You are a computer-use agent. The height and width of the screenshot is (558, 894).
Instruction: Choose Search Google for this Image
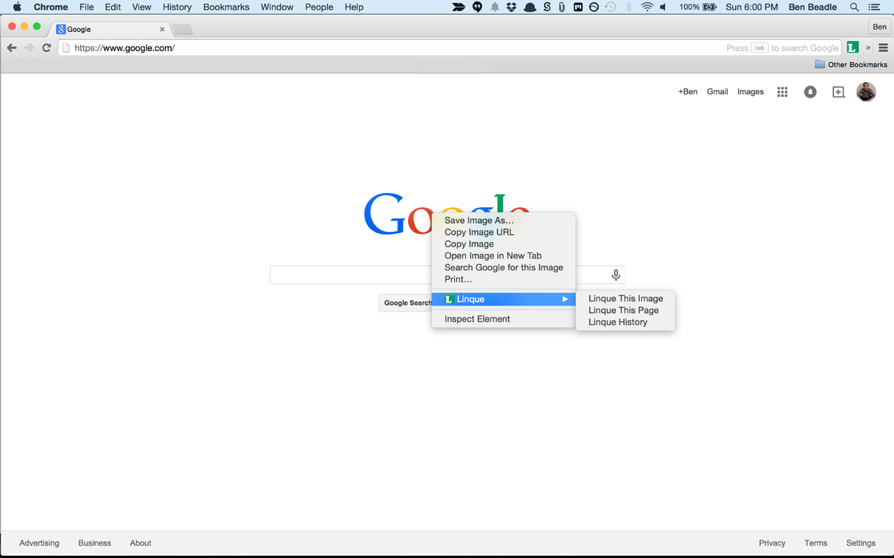504,268
